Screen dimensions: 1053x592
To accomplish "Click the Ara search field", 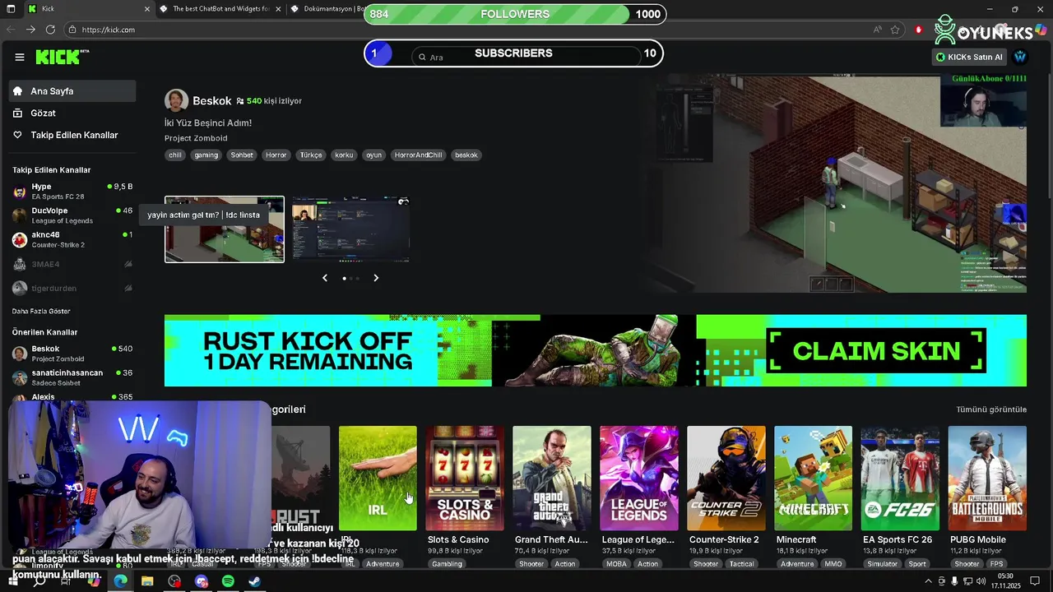I will coord(526,57).
